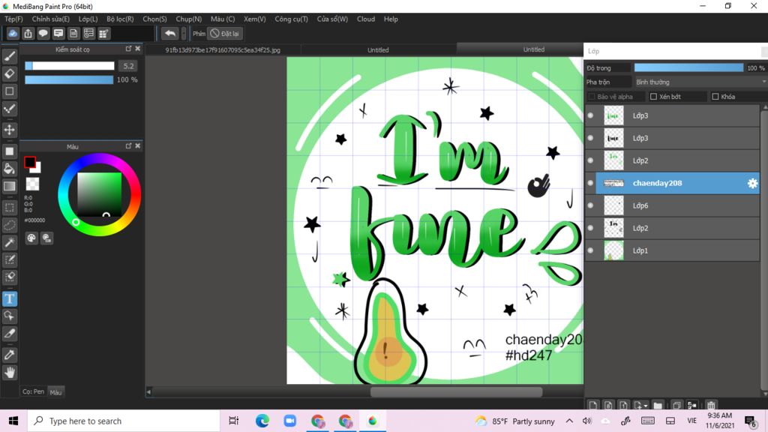Select the Operation (object select) tool
768x432 pixels.
click(x=9, y=316)
